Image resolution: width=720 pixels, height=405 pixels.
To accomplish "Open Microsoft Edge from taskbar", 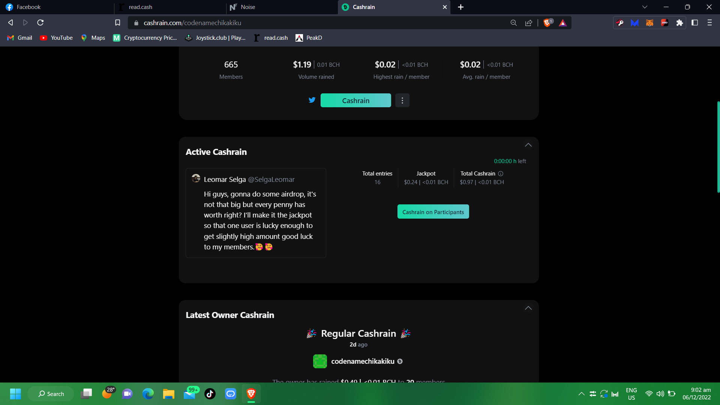I will click(x=148, y=394).
